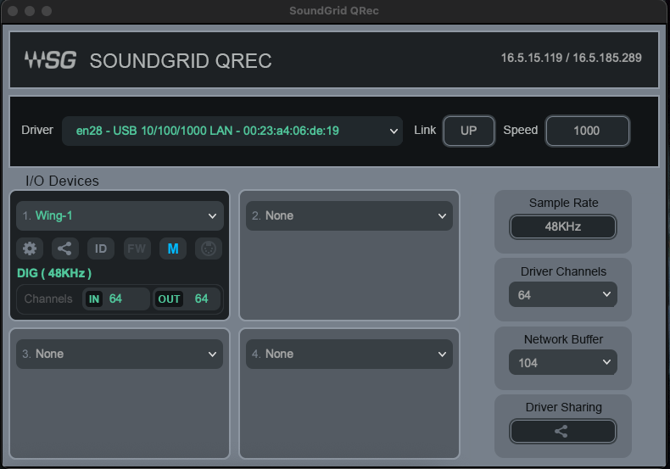Click the 48KHz Sample Rate button

[x=563, y=226]
